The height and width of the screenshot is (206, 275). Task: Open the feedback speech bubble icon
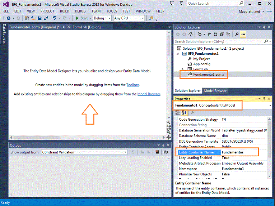coord(172,3)
